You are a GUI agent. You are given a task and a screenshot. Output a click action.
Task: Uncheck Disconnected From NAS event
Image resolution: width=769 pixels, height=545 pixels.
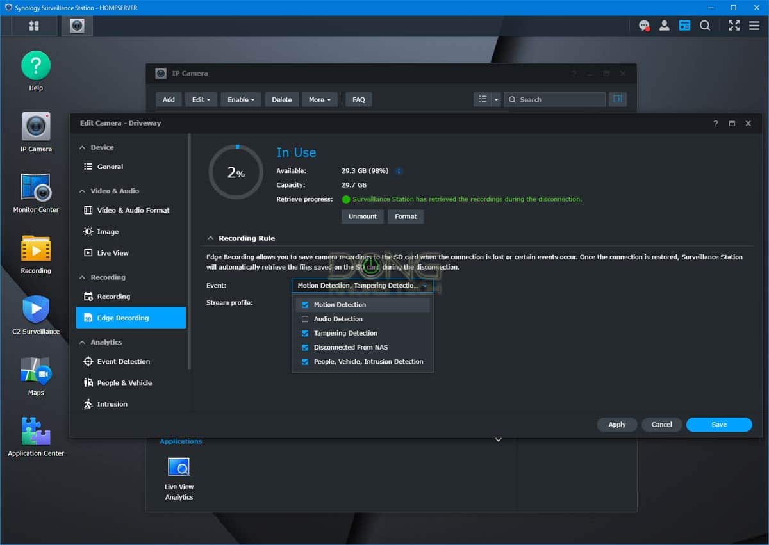click(x=305, y=347)
